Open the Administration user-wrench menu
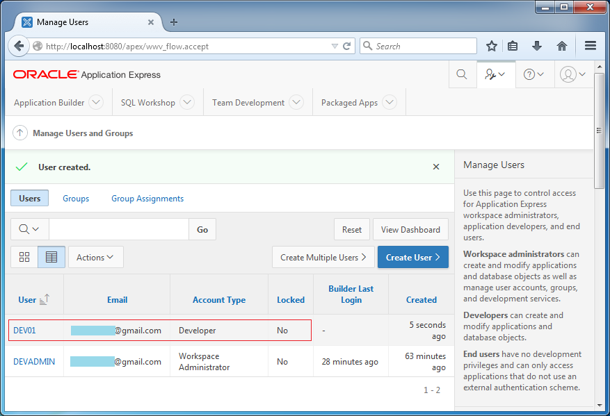 pos(495,74)
